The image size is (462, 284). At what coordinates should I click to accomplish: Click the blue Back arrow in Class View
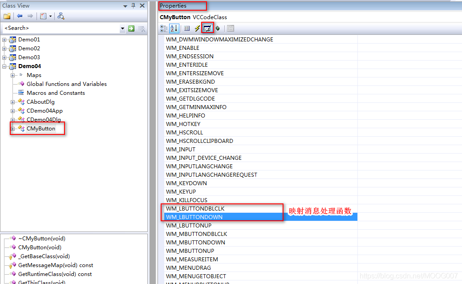20,16
